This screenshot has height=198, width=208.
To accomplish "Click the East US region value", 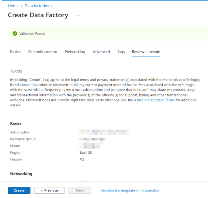I will coord(86,153).
